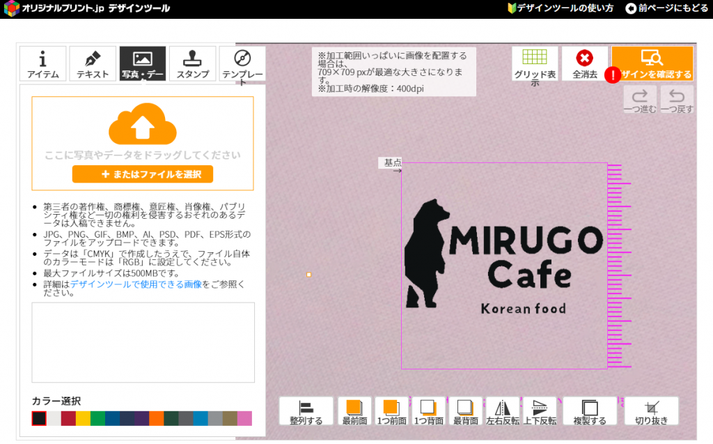The height and width of the screenshot is (444, 713).
Task: Send the image 1つ背面 (one backward)
Action: click(428, 412)
